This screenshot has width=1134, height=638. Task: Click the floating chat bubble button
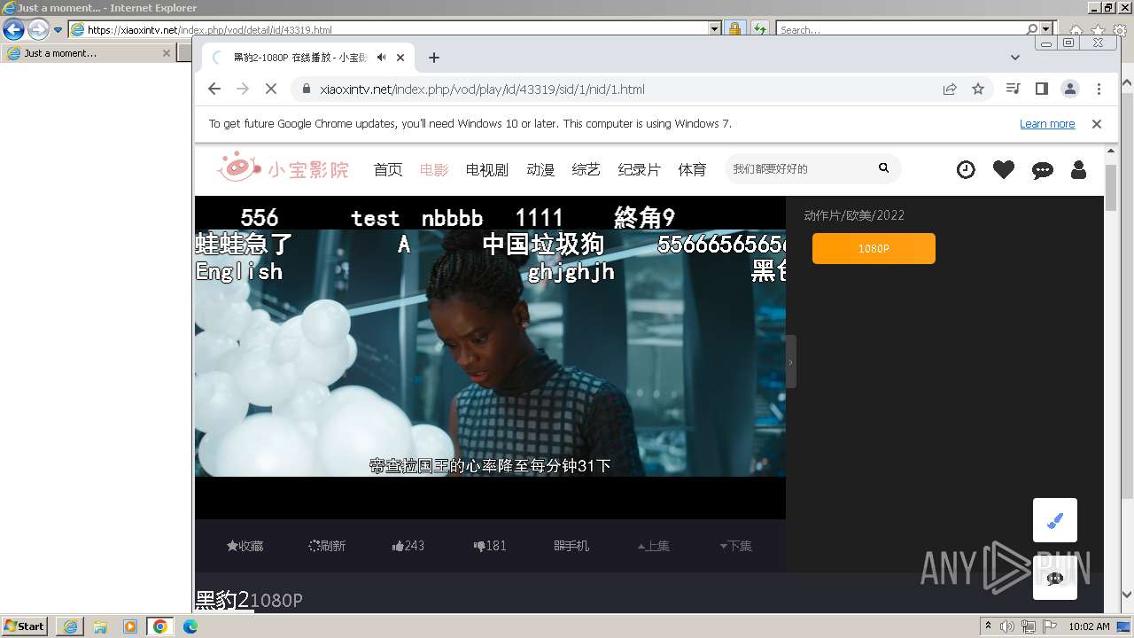click(1055, 578)
